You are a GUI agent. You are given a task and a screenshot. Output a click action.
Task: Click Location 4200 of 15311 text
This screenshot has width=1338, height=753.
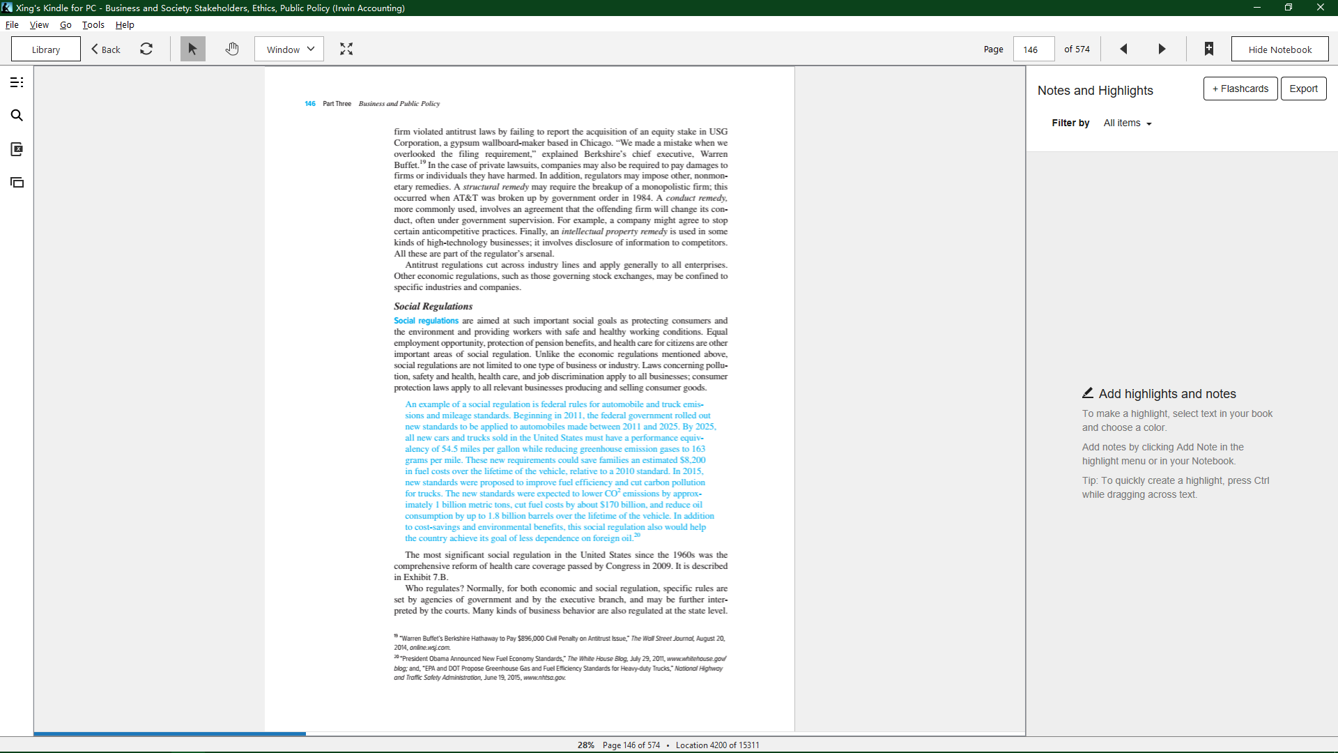[x=717, y=745]
